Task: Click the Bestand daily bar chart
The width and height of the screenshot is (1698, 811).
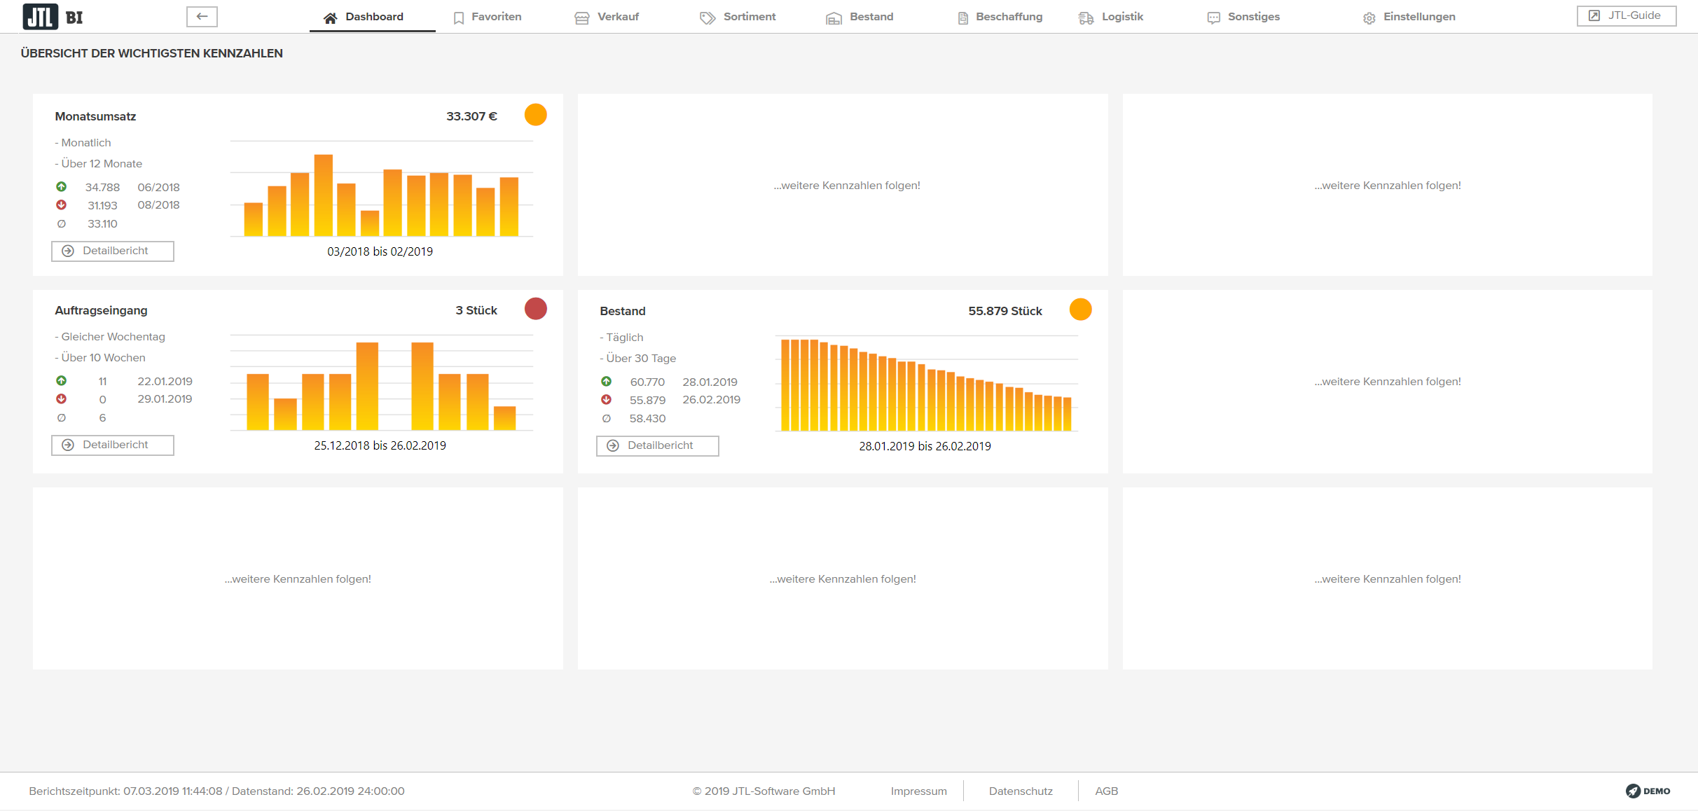Action: click(x=926, y=385)
